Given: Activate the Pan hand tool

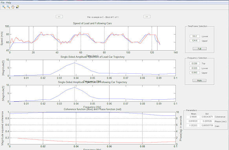Looking at the screenshot, I should [13, 7].
